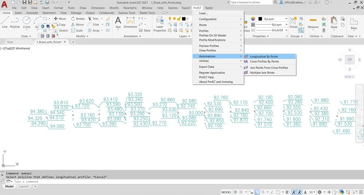Choose the Dimension tool

point(130,23)
